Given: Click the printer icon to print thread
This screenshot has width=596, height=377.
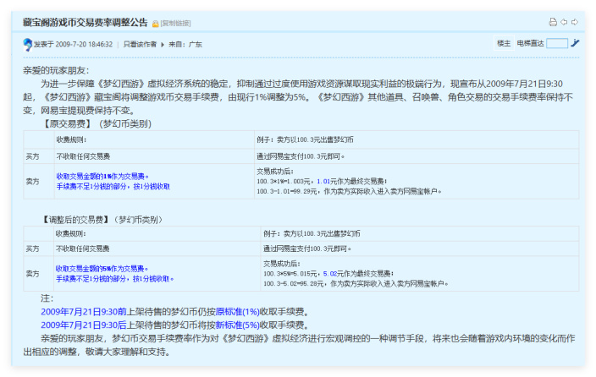Looking at the screenshot, I should [553, 22].
